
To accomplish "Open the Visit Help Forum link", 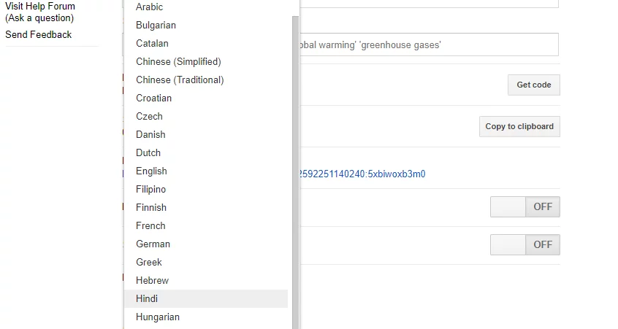I will pyautogui.click(x=40, y=7).
